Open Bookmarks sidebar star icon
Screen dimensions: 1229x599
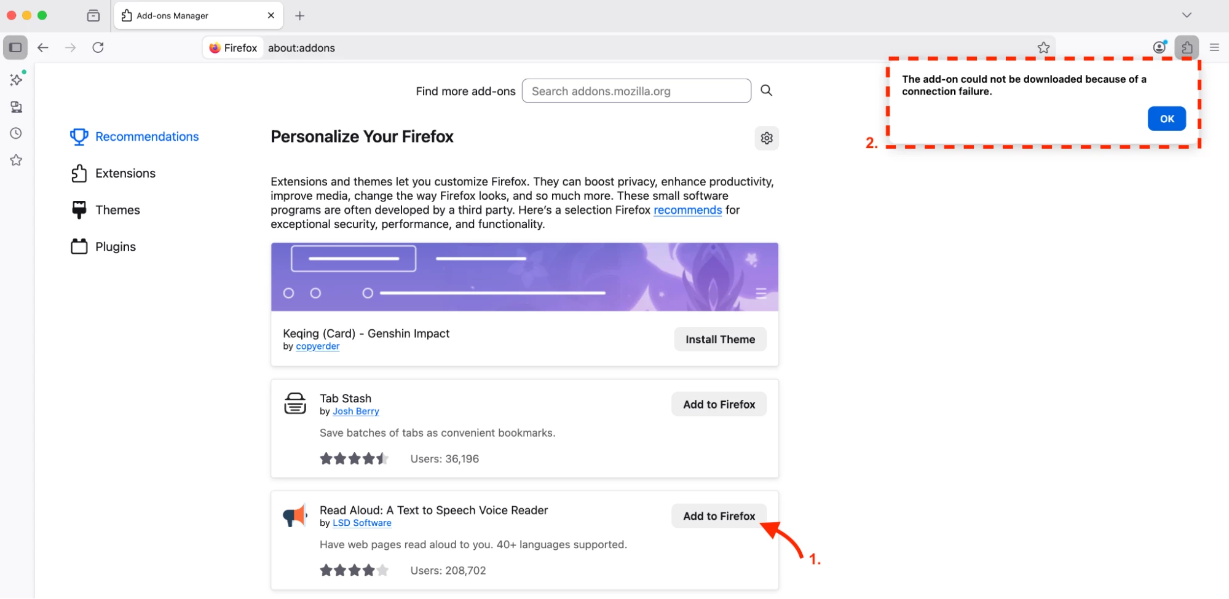coord(17,160)
